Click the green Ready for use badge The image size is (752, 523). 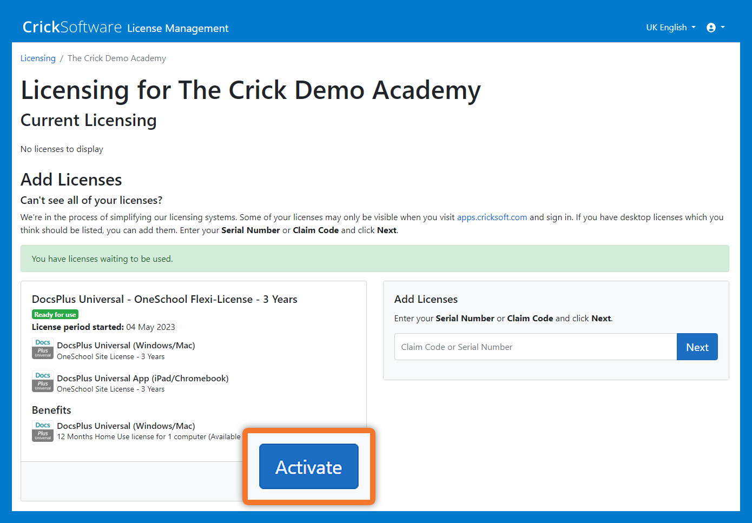pos(55,315)
